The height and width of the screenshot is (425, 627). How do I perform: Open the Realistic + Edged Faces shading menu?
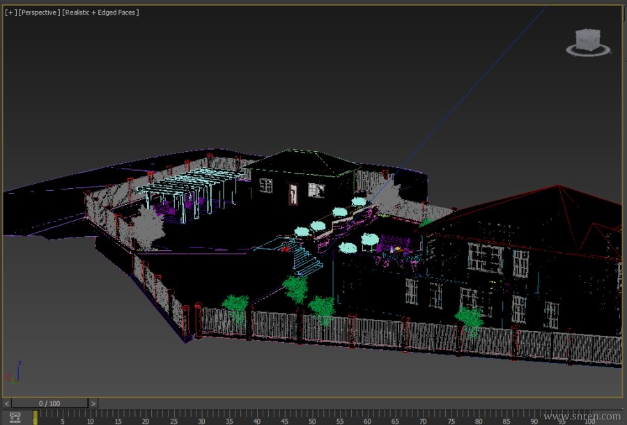100,13
